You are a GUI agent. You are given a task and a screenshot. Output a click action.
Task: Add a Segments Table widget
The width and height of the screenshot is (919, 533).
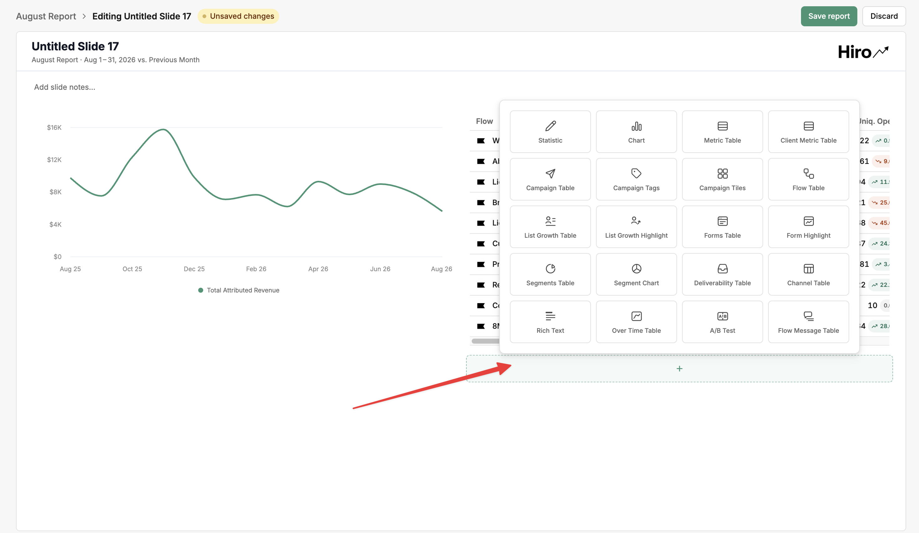pyautogui.click(x=550, y=274)
